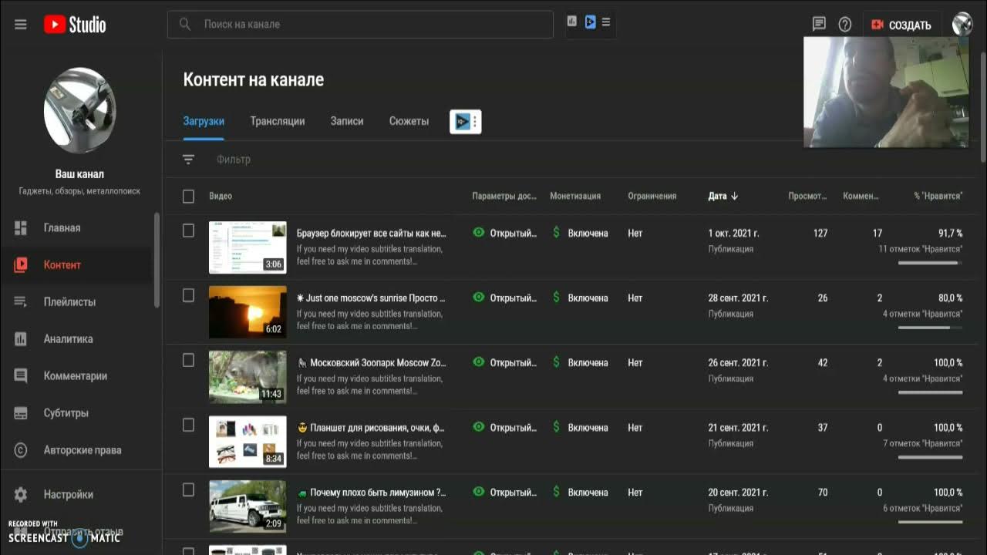Sort by the Просмотры column header
The width and height of the screenshot is (987, 555).
coord(807,197)
